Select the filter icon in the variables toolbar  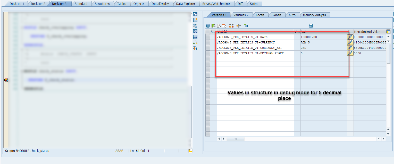[246, 26]
